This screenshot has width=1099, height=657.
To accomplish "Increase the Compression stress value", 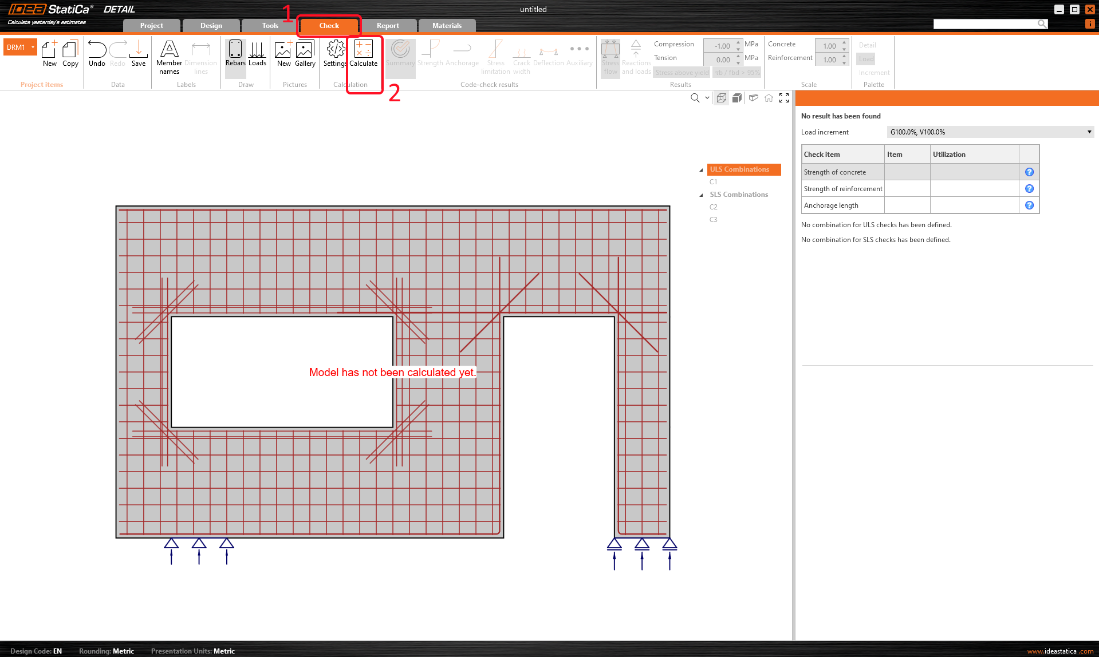I will tap(738, 43).
